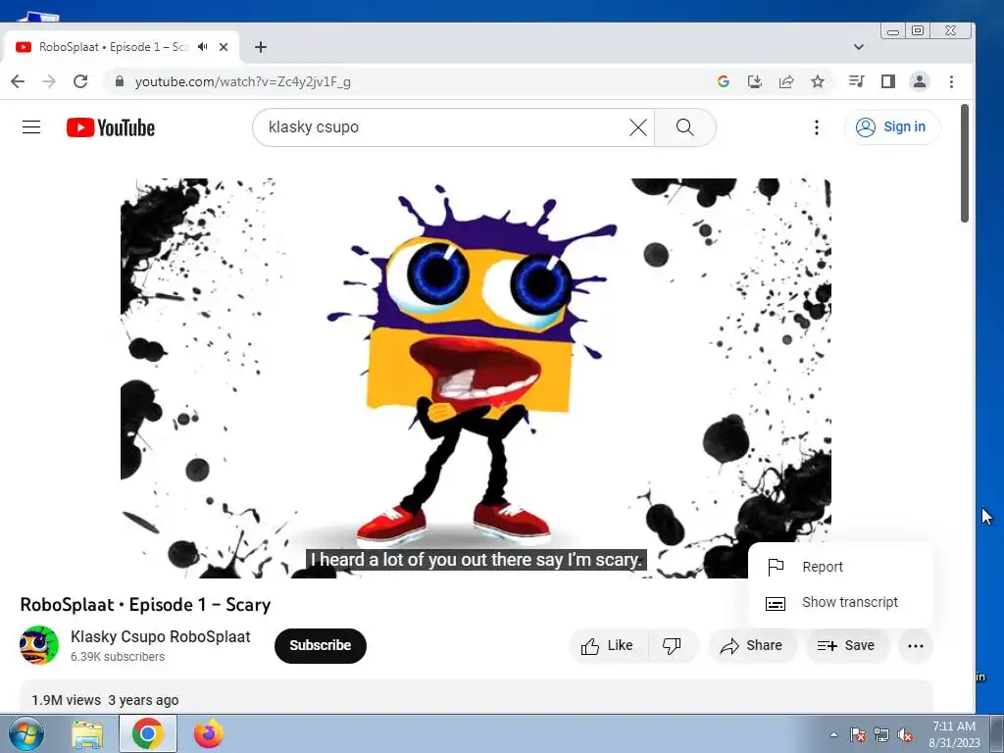Open Action Center flag icon
Image resolution: width=1004 pixels, height=753 pixels.
coord(857,735)
